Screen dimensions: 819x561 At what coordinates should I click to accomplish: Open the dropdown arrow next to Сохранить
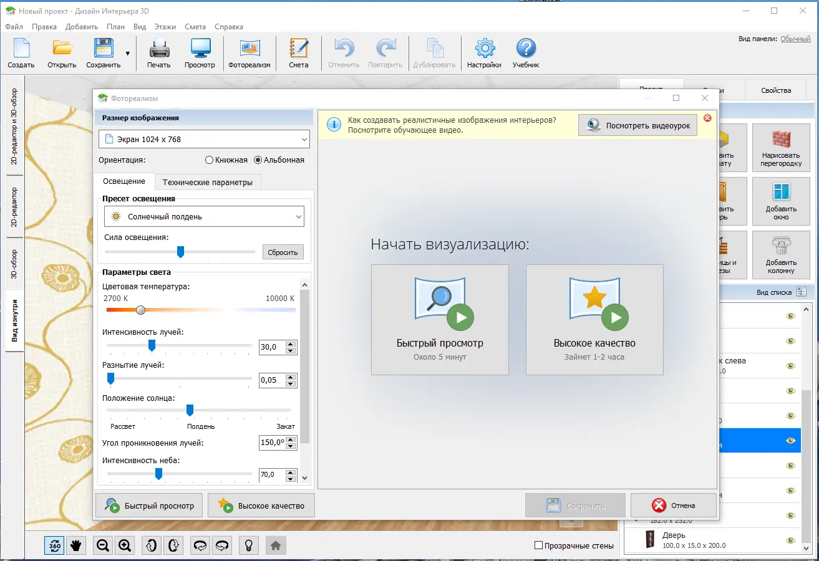click(x=128, y=54)
